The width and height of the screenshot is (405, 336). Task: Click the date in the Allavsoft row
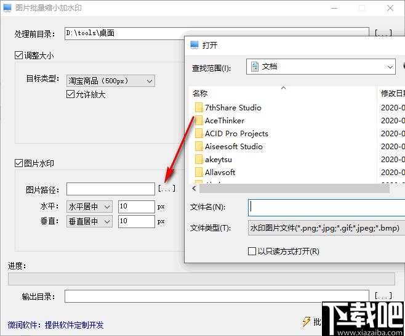click(393, 172)
